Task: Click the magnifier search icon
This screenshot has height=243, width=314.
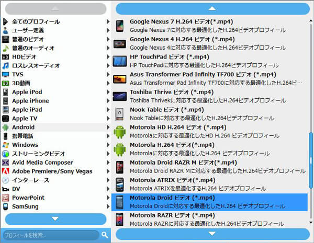Action: click(105, 235)
